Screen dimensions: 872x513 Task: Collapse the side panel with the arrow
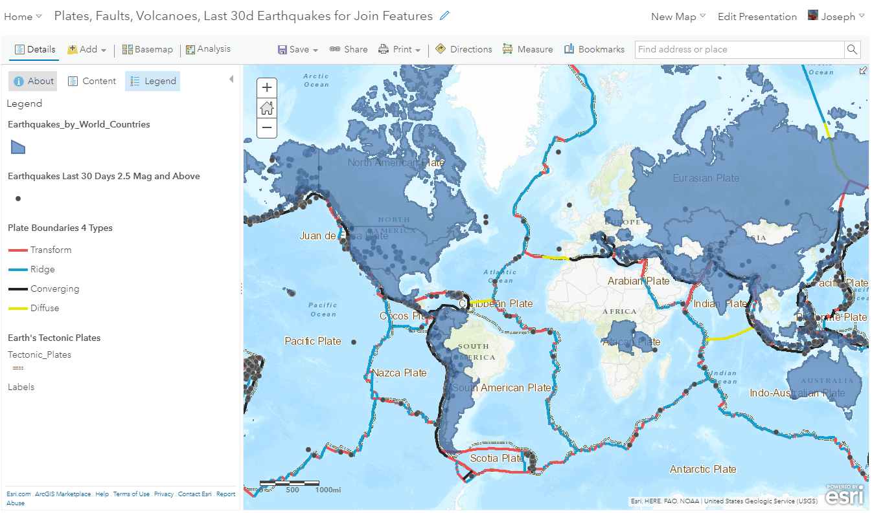pyautogui.click(x=231, y=79)
